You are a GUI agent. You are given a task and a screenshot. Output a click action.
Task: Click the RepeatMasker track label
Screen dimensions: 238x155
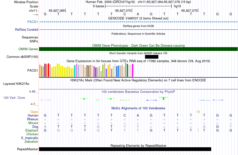28,149
